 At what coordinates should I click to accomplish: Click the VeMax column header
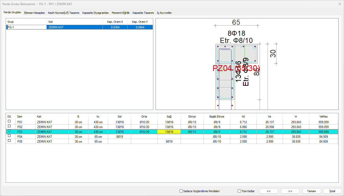(x=324, y=117)
